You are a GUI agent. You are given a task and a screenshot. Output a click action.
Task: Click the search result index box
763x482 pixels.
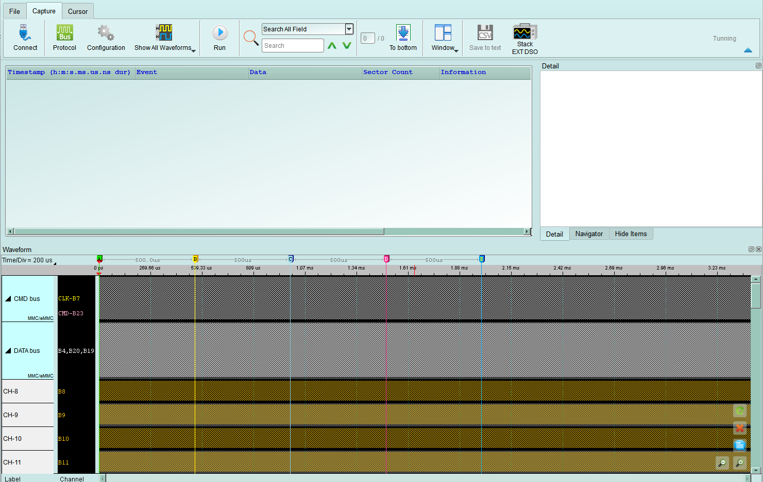point(367,38)
